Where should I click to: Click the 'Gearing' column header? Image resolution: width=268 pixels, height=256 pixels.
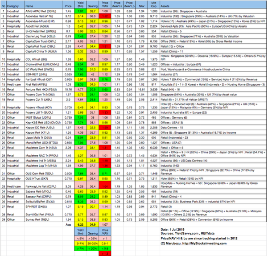pos(93,4)
